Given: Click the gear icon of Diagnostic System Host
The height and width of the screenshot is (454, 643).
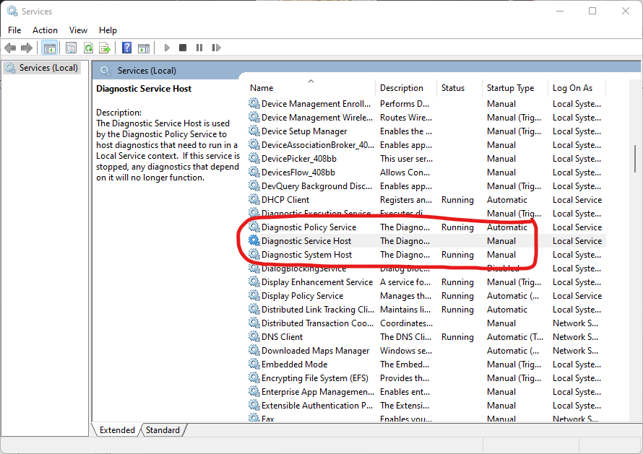Looking at the screenshot, I should [x=254, y=255].
